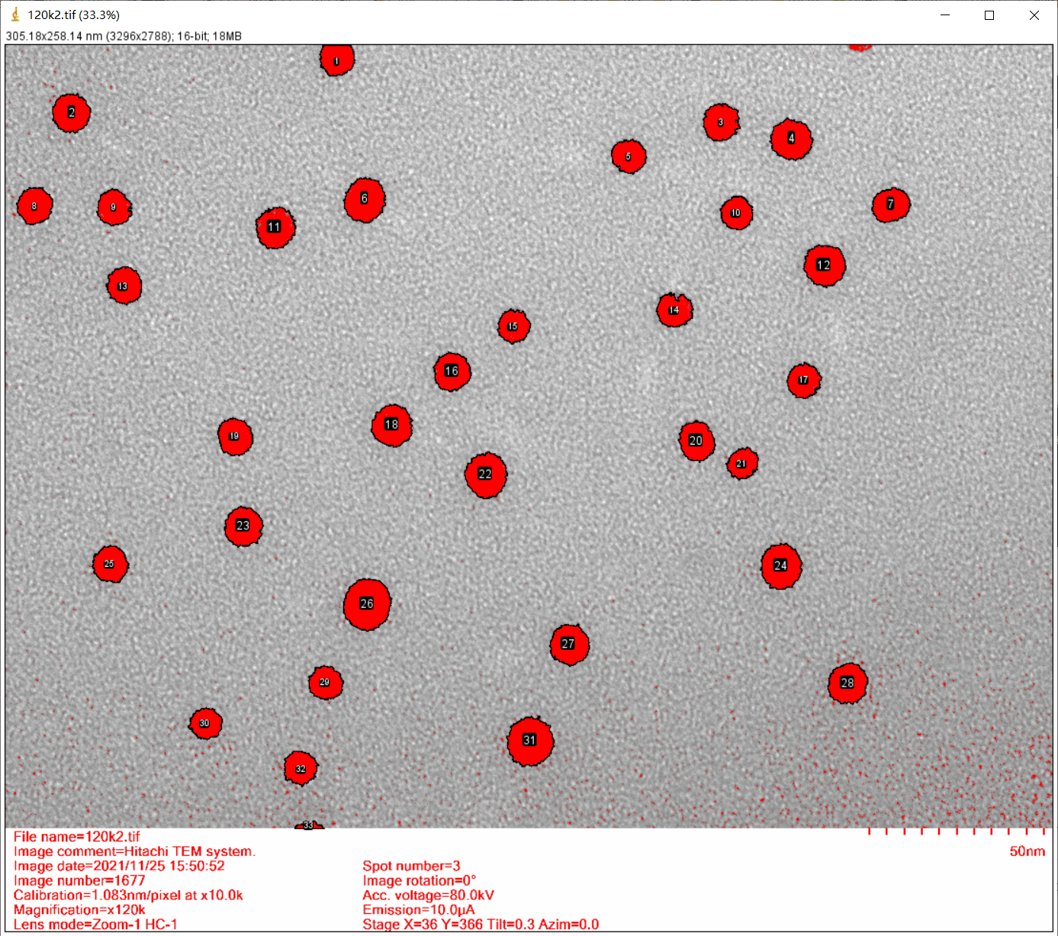Minimize the 120k2.tif image window
Screen dimensions: 1058x936
[945, 15]
